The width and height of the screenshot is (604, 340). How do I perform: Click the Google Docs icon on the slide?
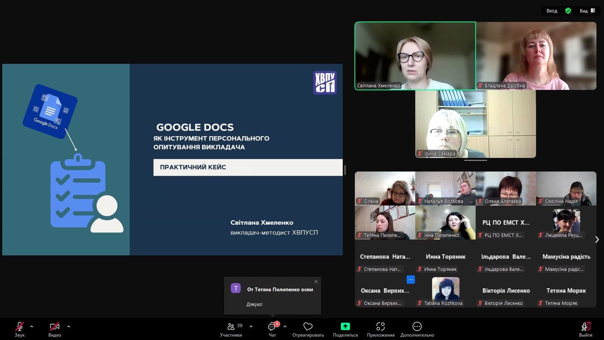(x=50, y=111)
